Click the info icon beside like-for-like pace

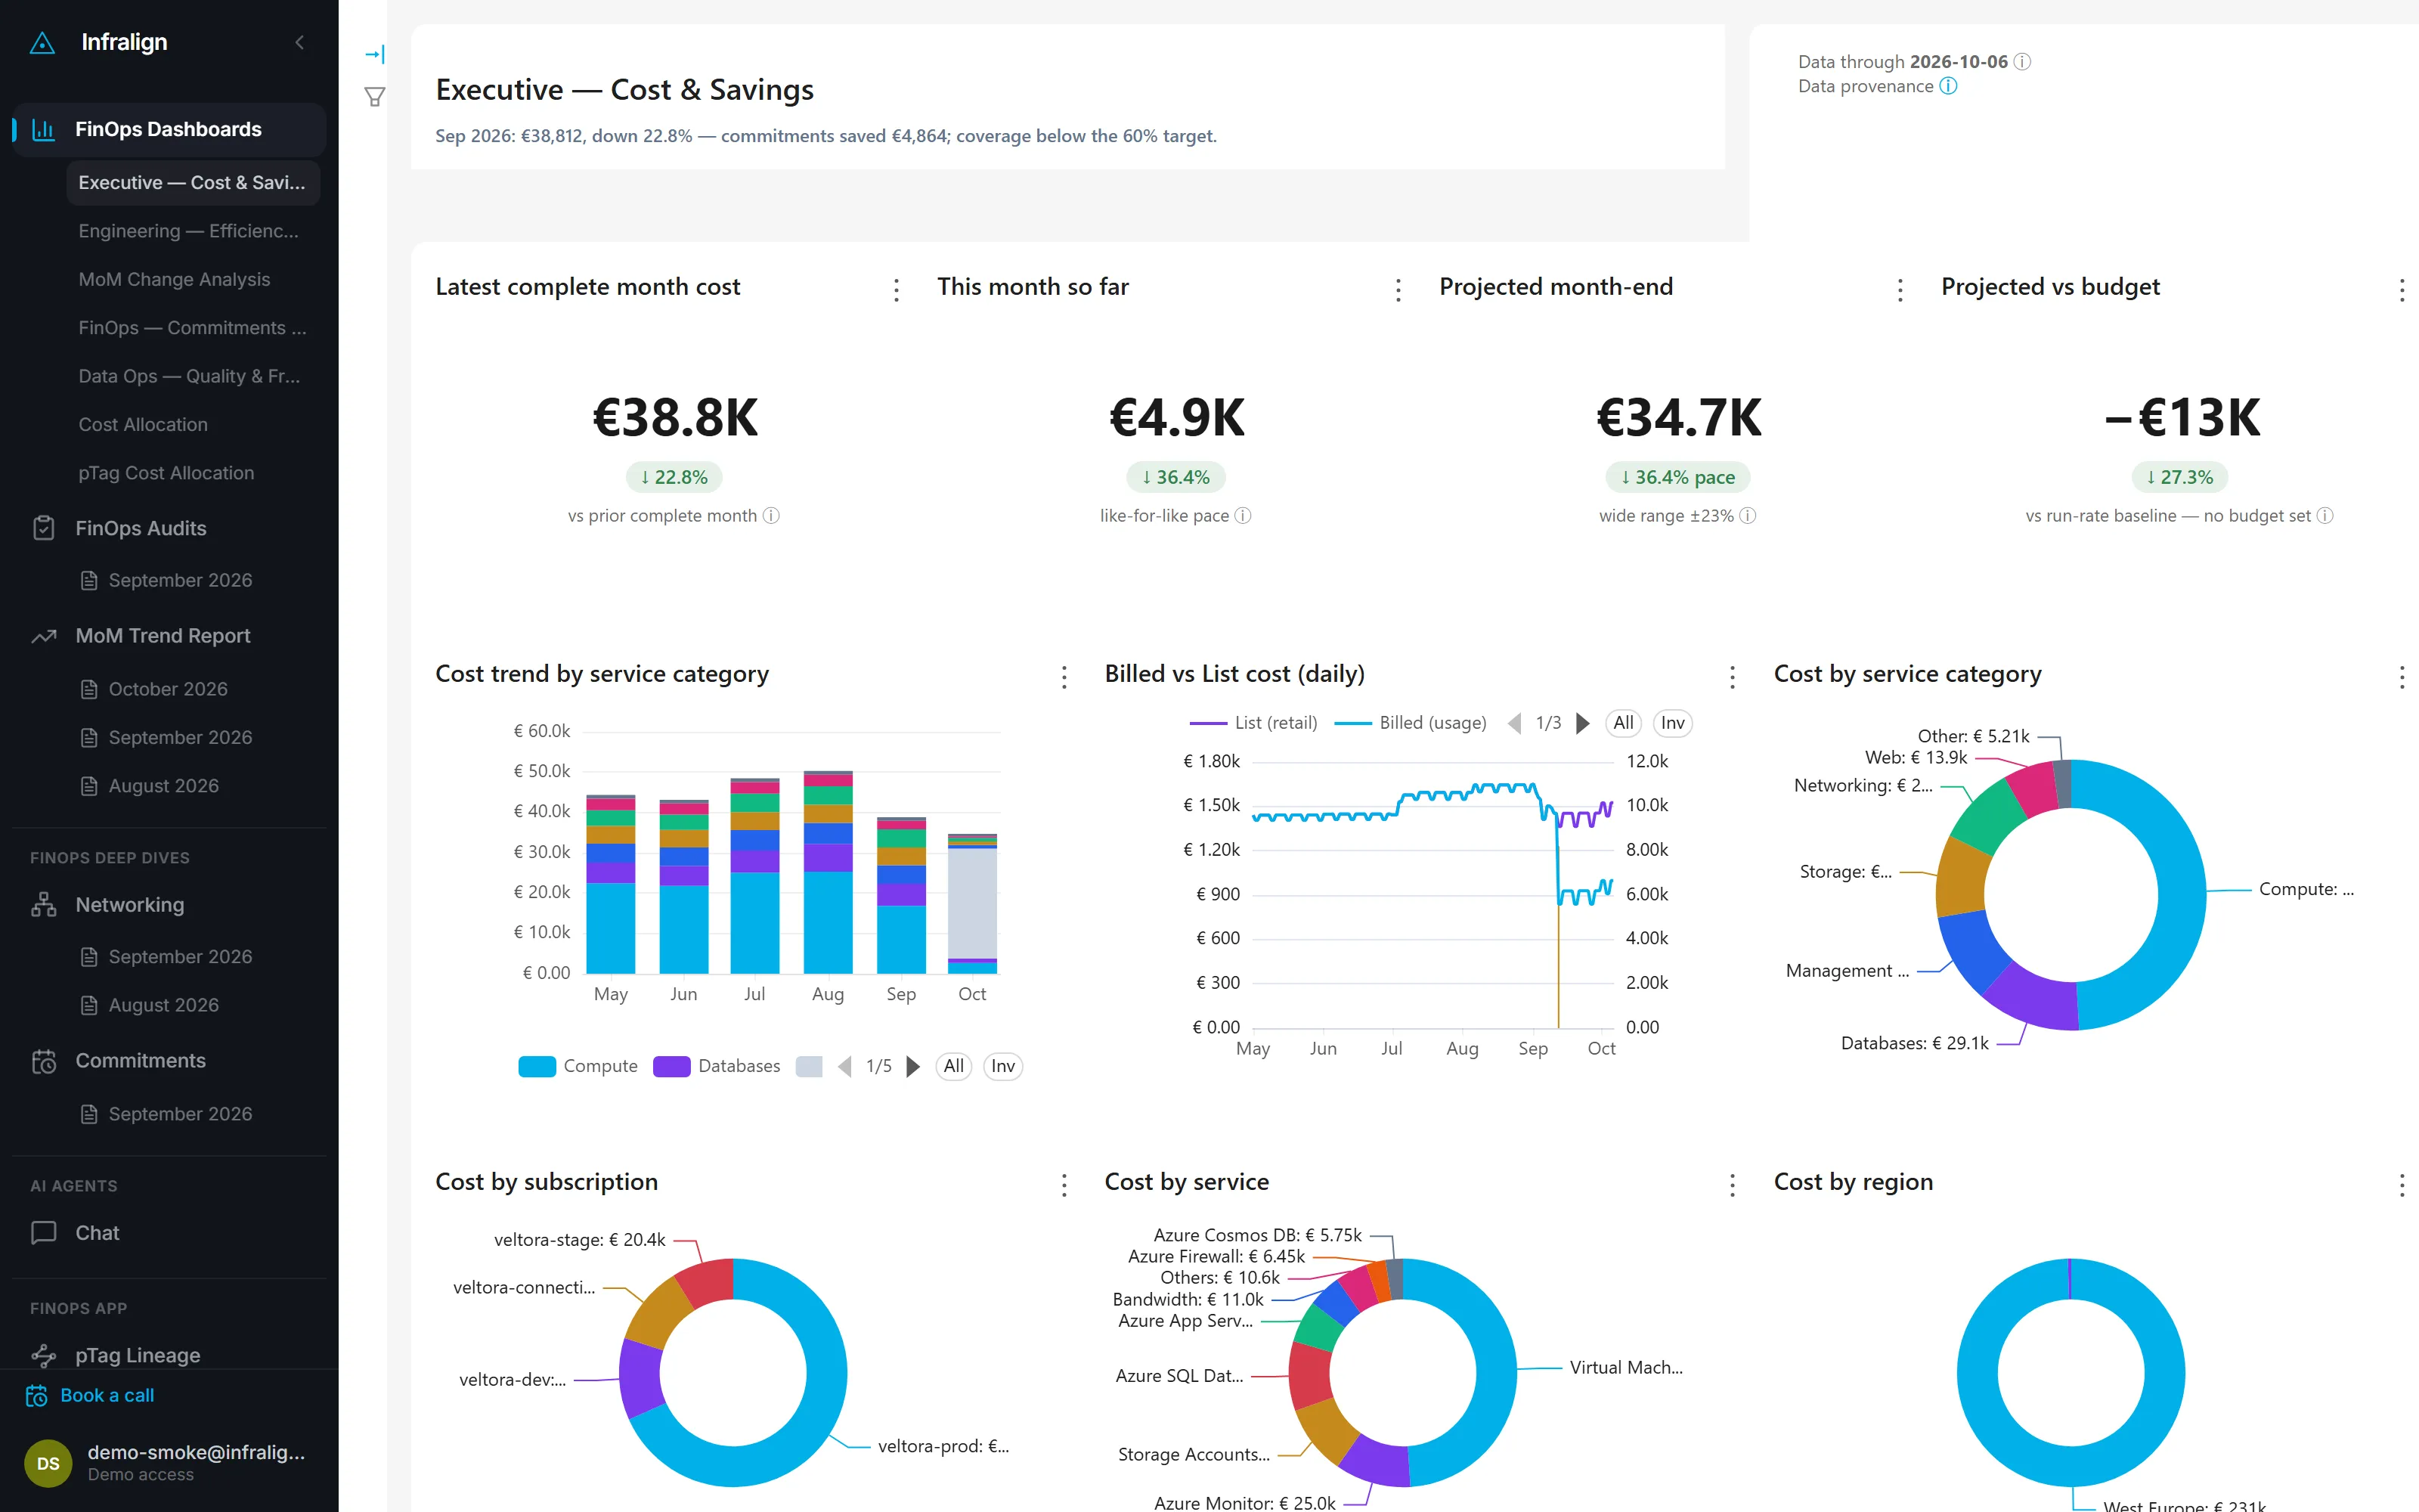tap(1244, 516)
